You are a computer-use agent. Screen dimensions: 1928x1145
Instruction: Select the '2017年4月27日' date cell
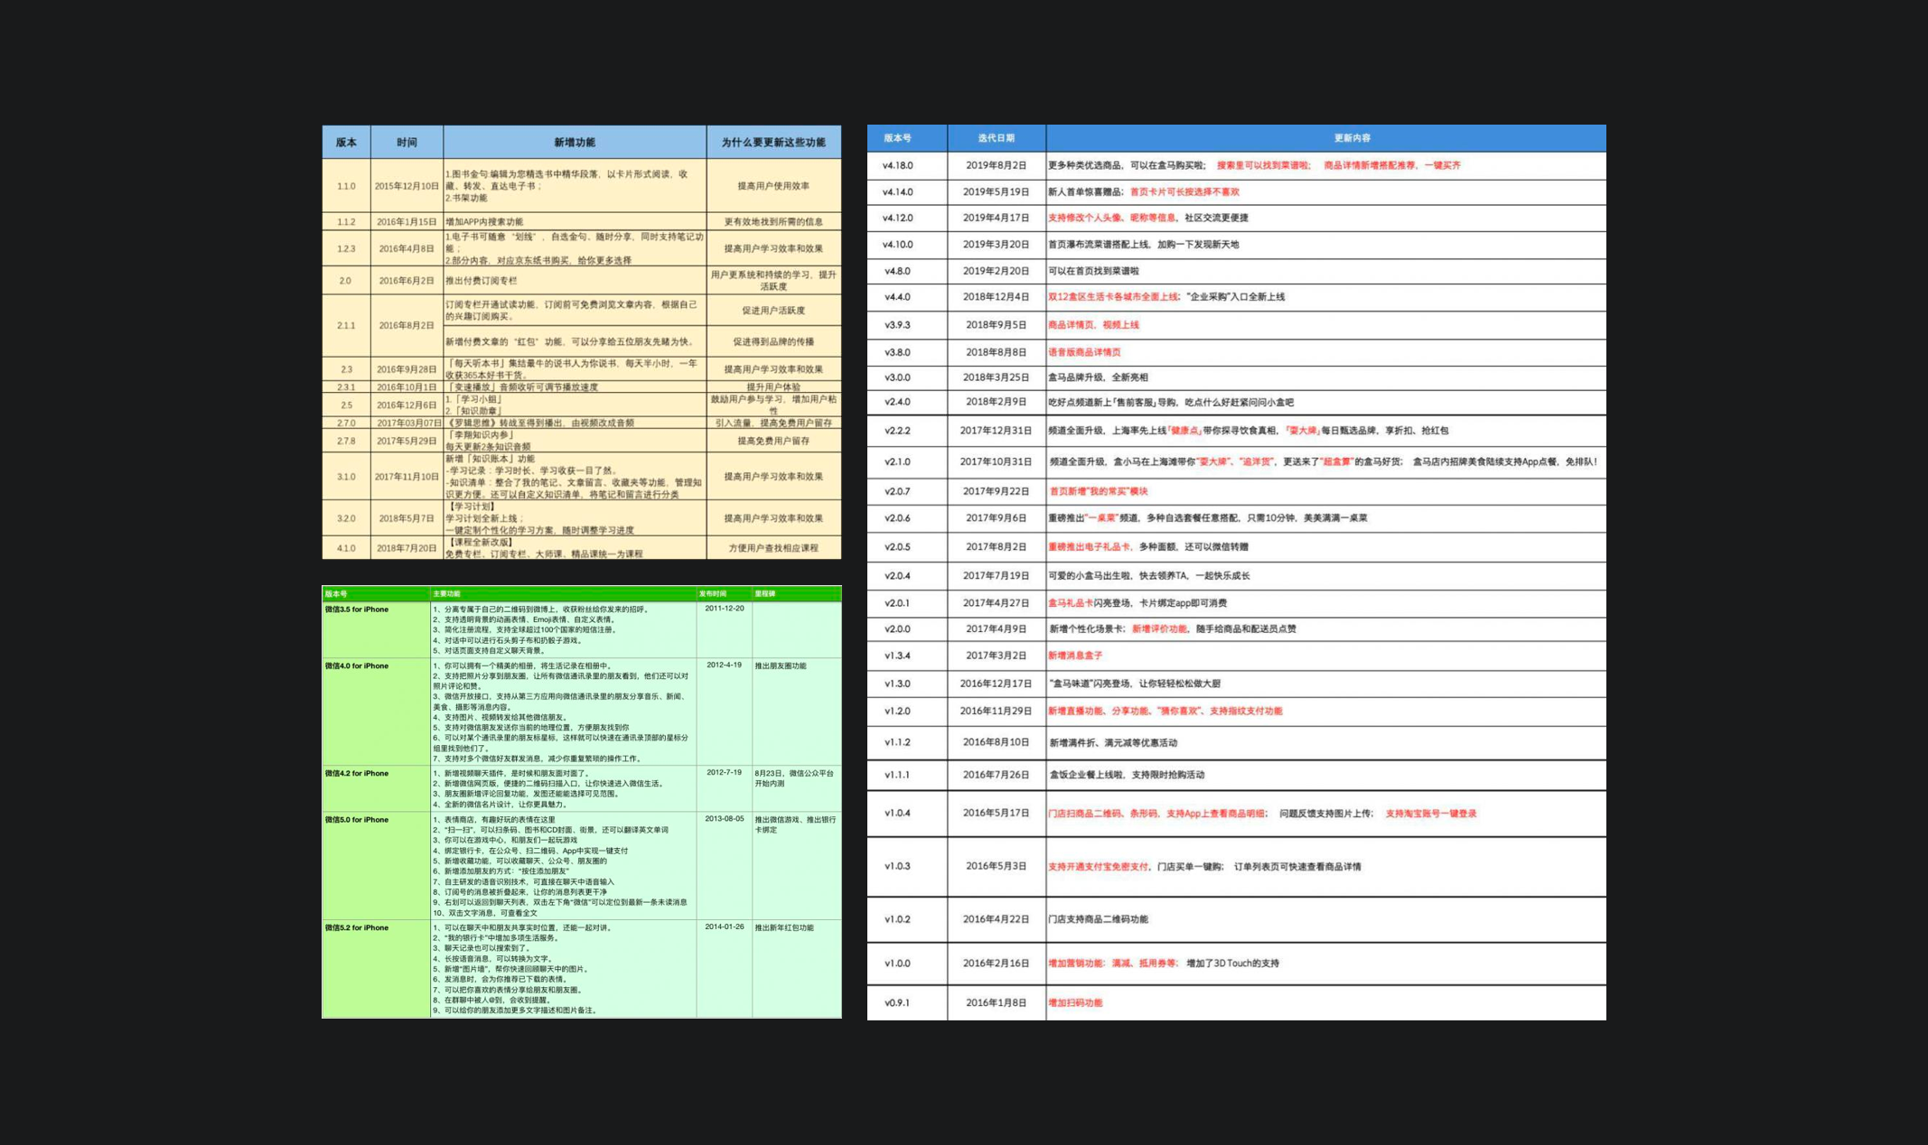(996, 603)
